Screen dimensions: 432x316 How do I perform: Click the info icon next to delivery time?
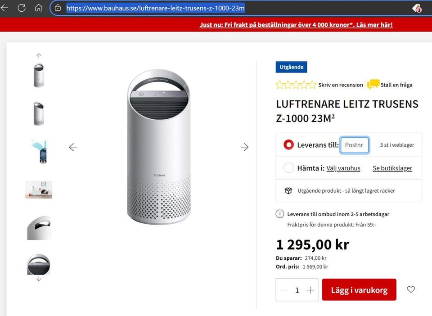pyautogui.click(x=280, y=214)
